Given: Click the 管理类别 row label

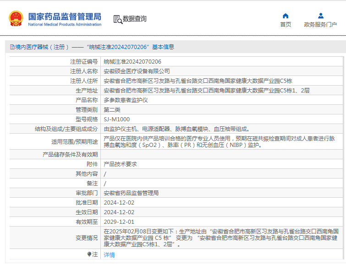Looking at the screenshot, I should coord(87,109).
